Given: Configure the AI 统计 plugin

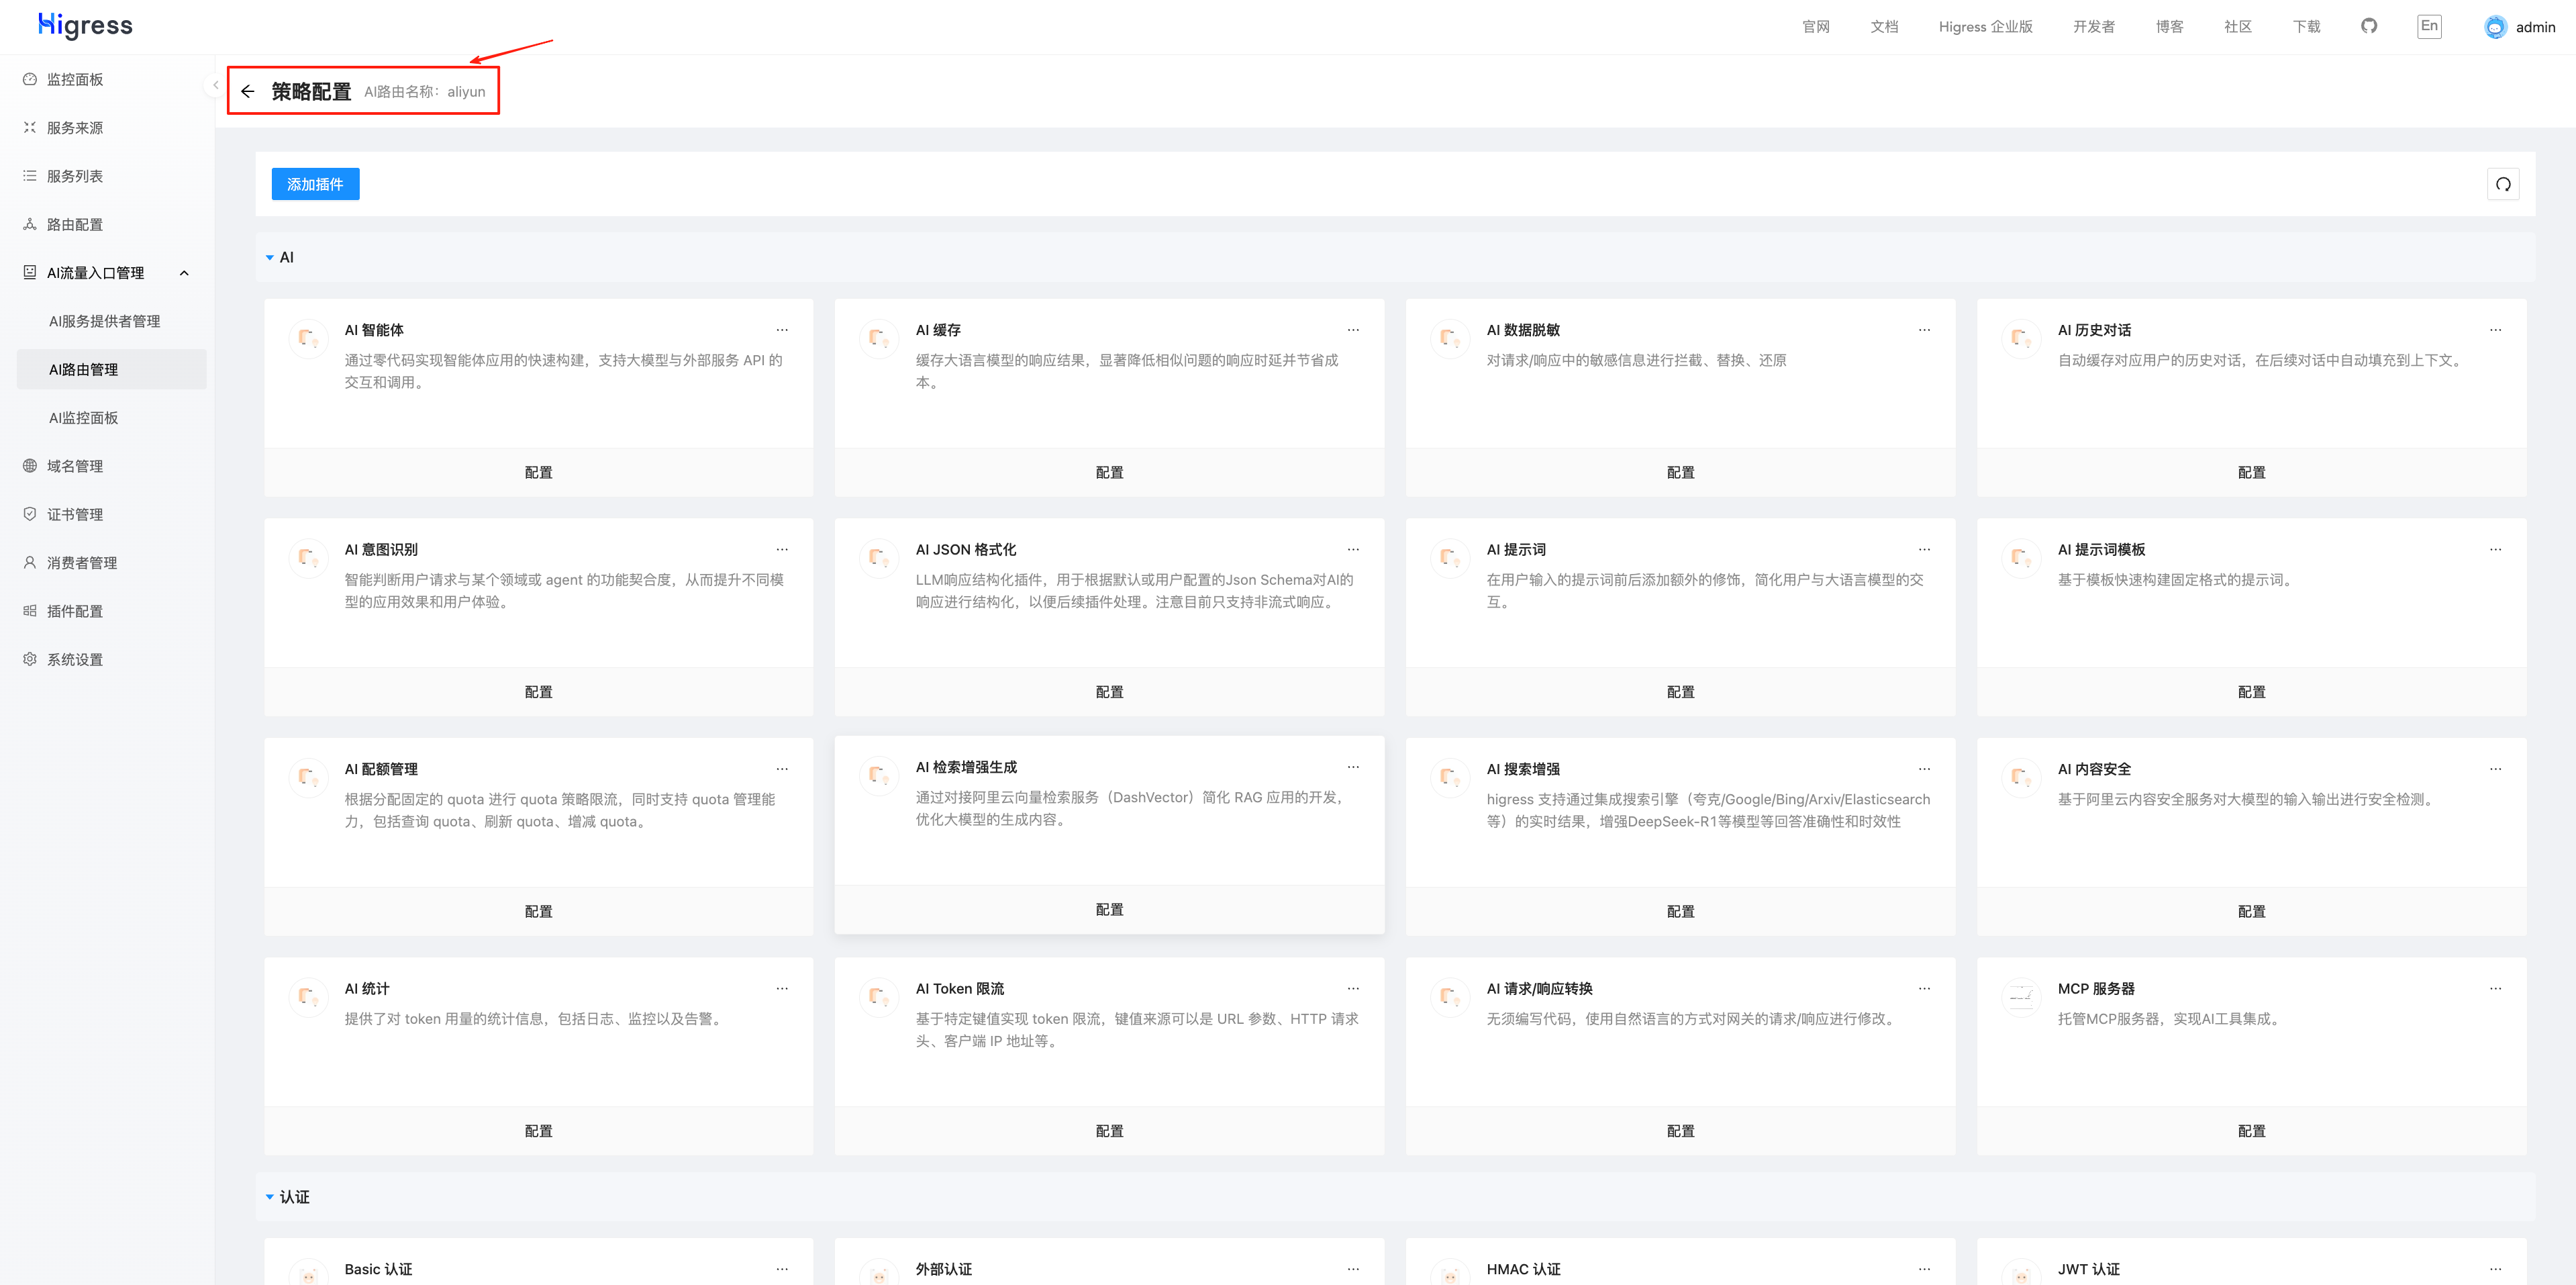Looking at the screenshot, I should [538, 1131].
